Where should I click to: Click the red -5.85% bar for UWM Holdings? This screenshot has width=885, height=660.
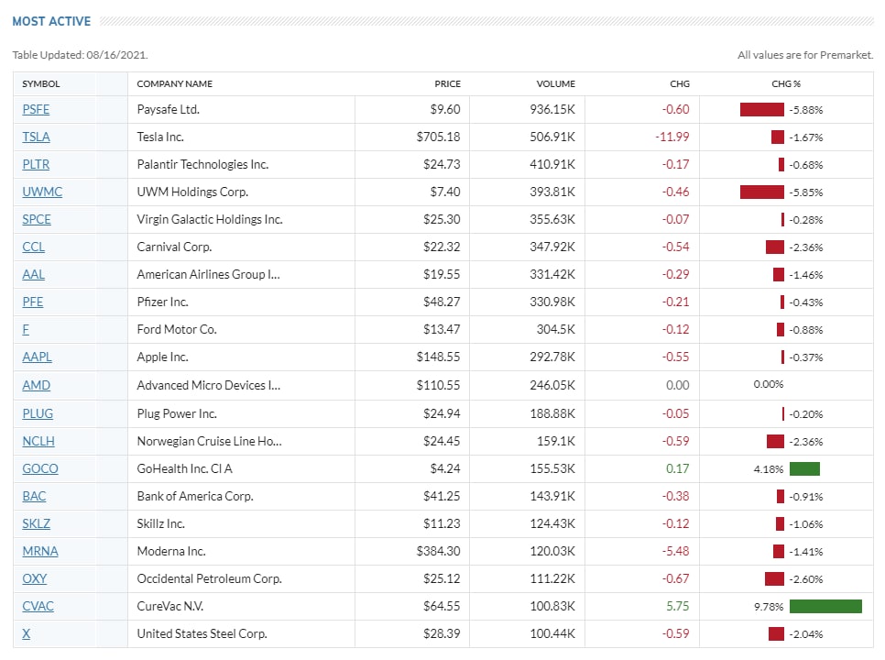point(762,192)
